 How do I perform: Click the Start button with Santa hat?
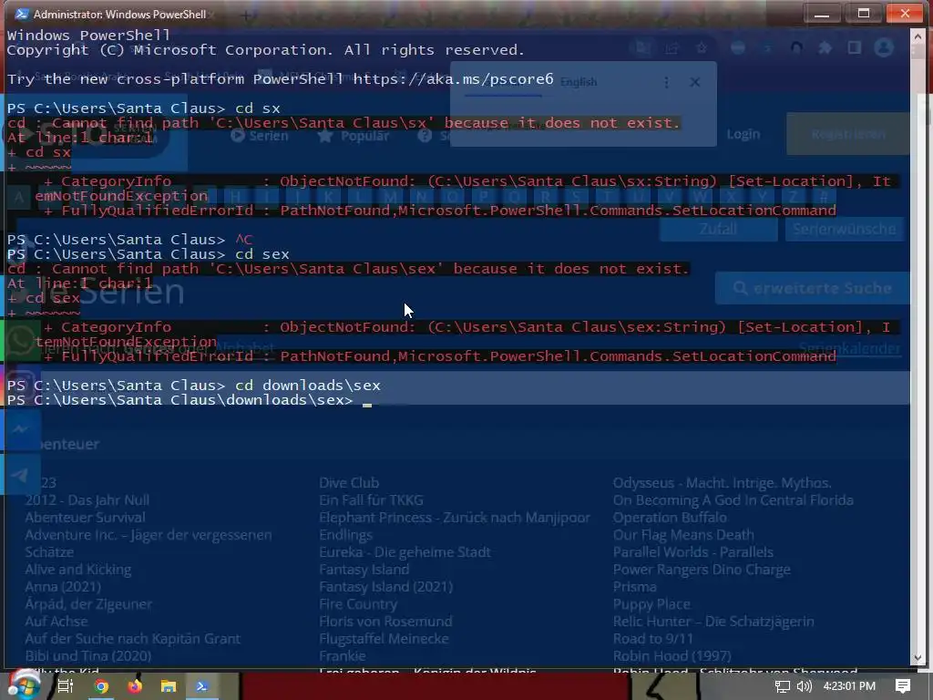[x=24, y=685]
